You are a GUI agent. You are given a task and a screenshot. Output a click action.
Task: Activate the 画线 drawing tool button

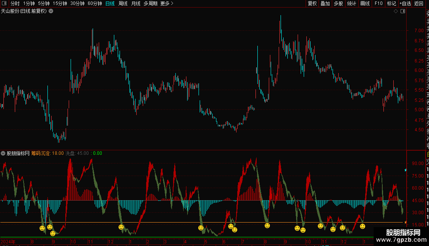coord(365,3)
